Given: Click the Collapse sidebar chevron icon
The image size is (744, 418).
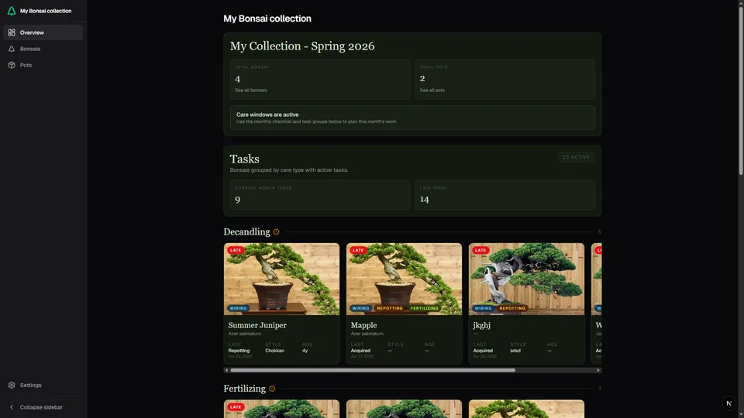Looking at the screenshot, I should (x=12, y=407).
